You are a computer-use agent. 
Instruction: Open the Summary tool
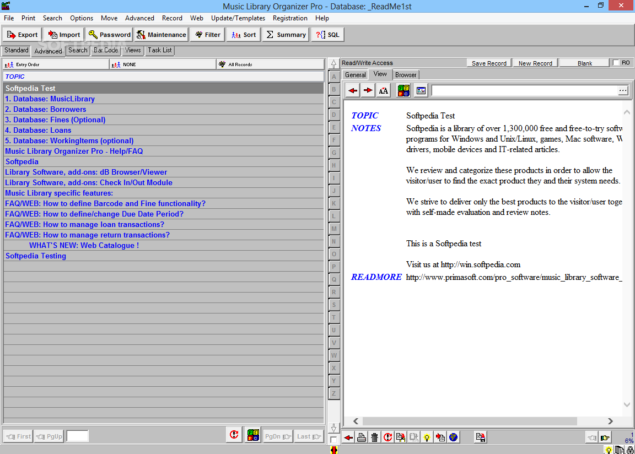point(286,35)
